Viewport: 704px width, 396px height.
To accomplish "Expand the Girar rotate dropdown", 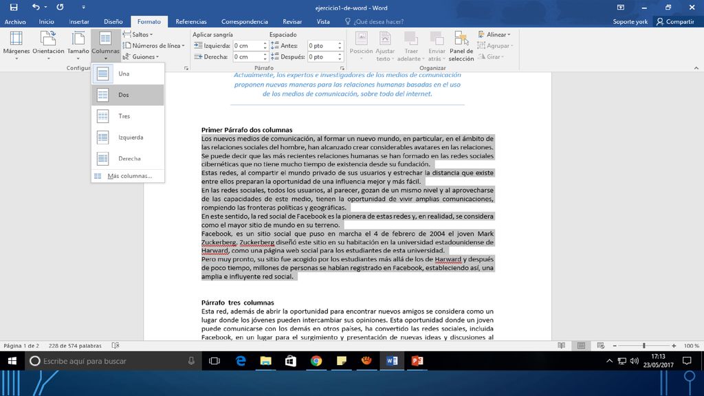I will point(491,57).
